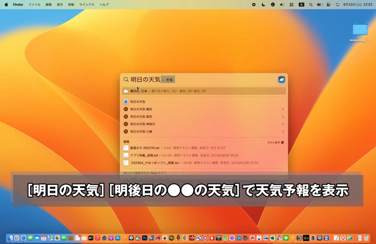
Task: Open Podcasts from the Dock
Action: click(111, 238)
